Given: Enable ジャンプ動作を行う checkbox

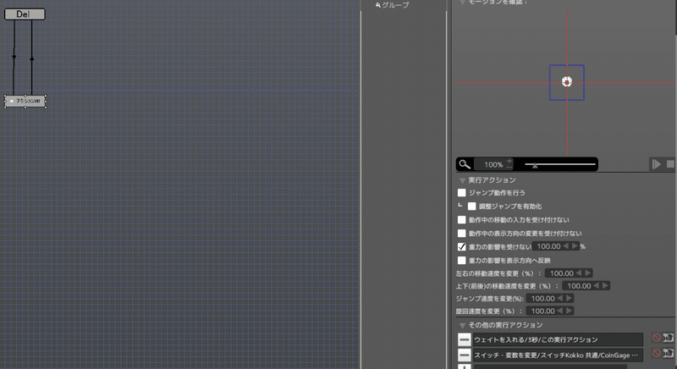Looking at the screenshot, I should 461,193.
